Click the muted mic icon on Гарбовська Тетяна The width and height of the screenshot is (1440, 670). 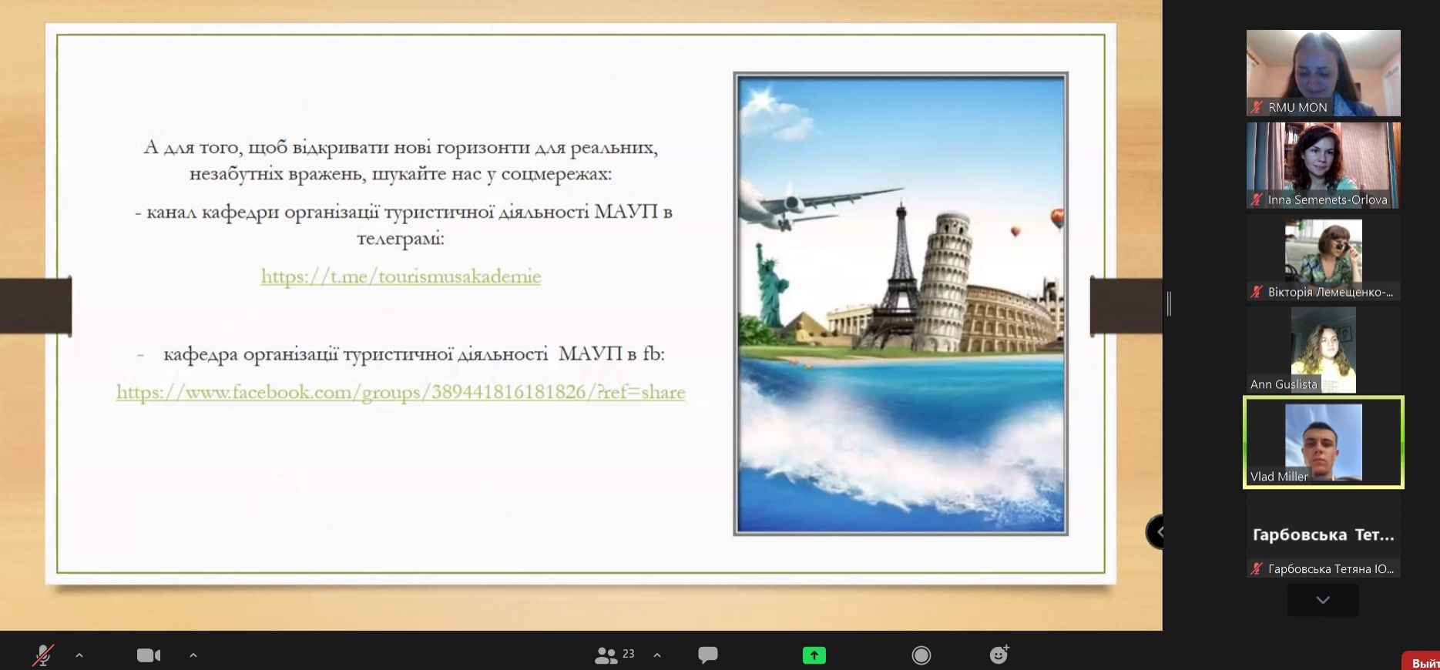pyautogui.click(x=1257, y=569)
